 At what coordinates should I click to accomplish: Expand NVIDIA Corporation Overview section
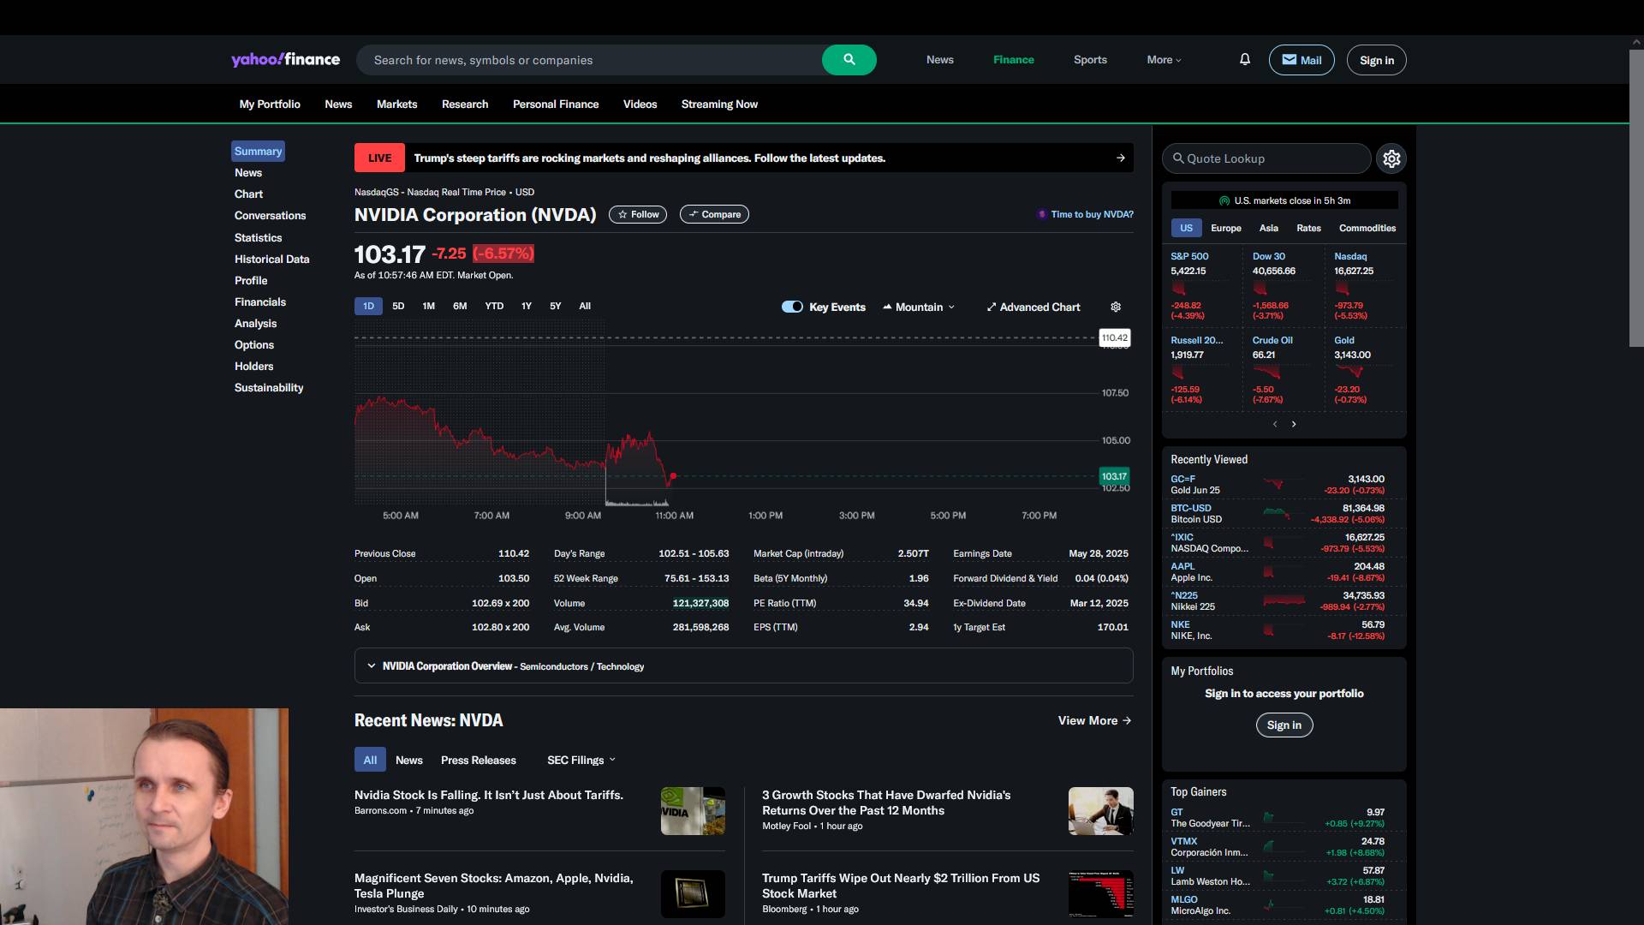pos(372,665)
